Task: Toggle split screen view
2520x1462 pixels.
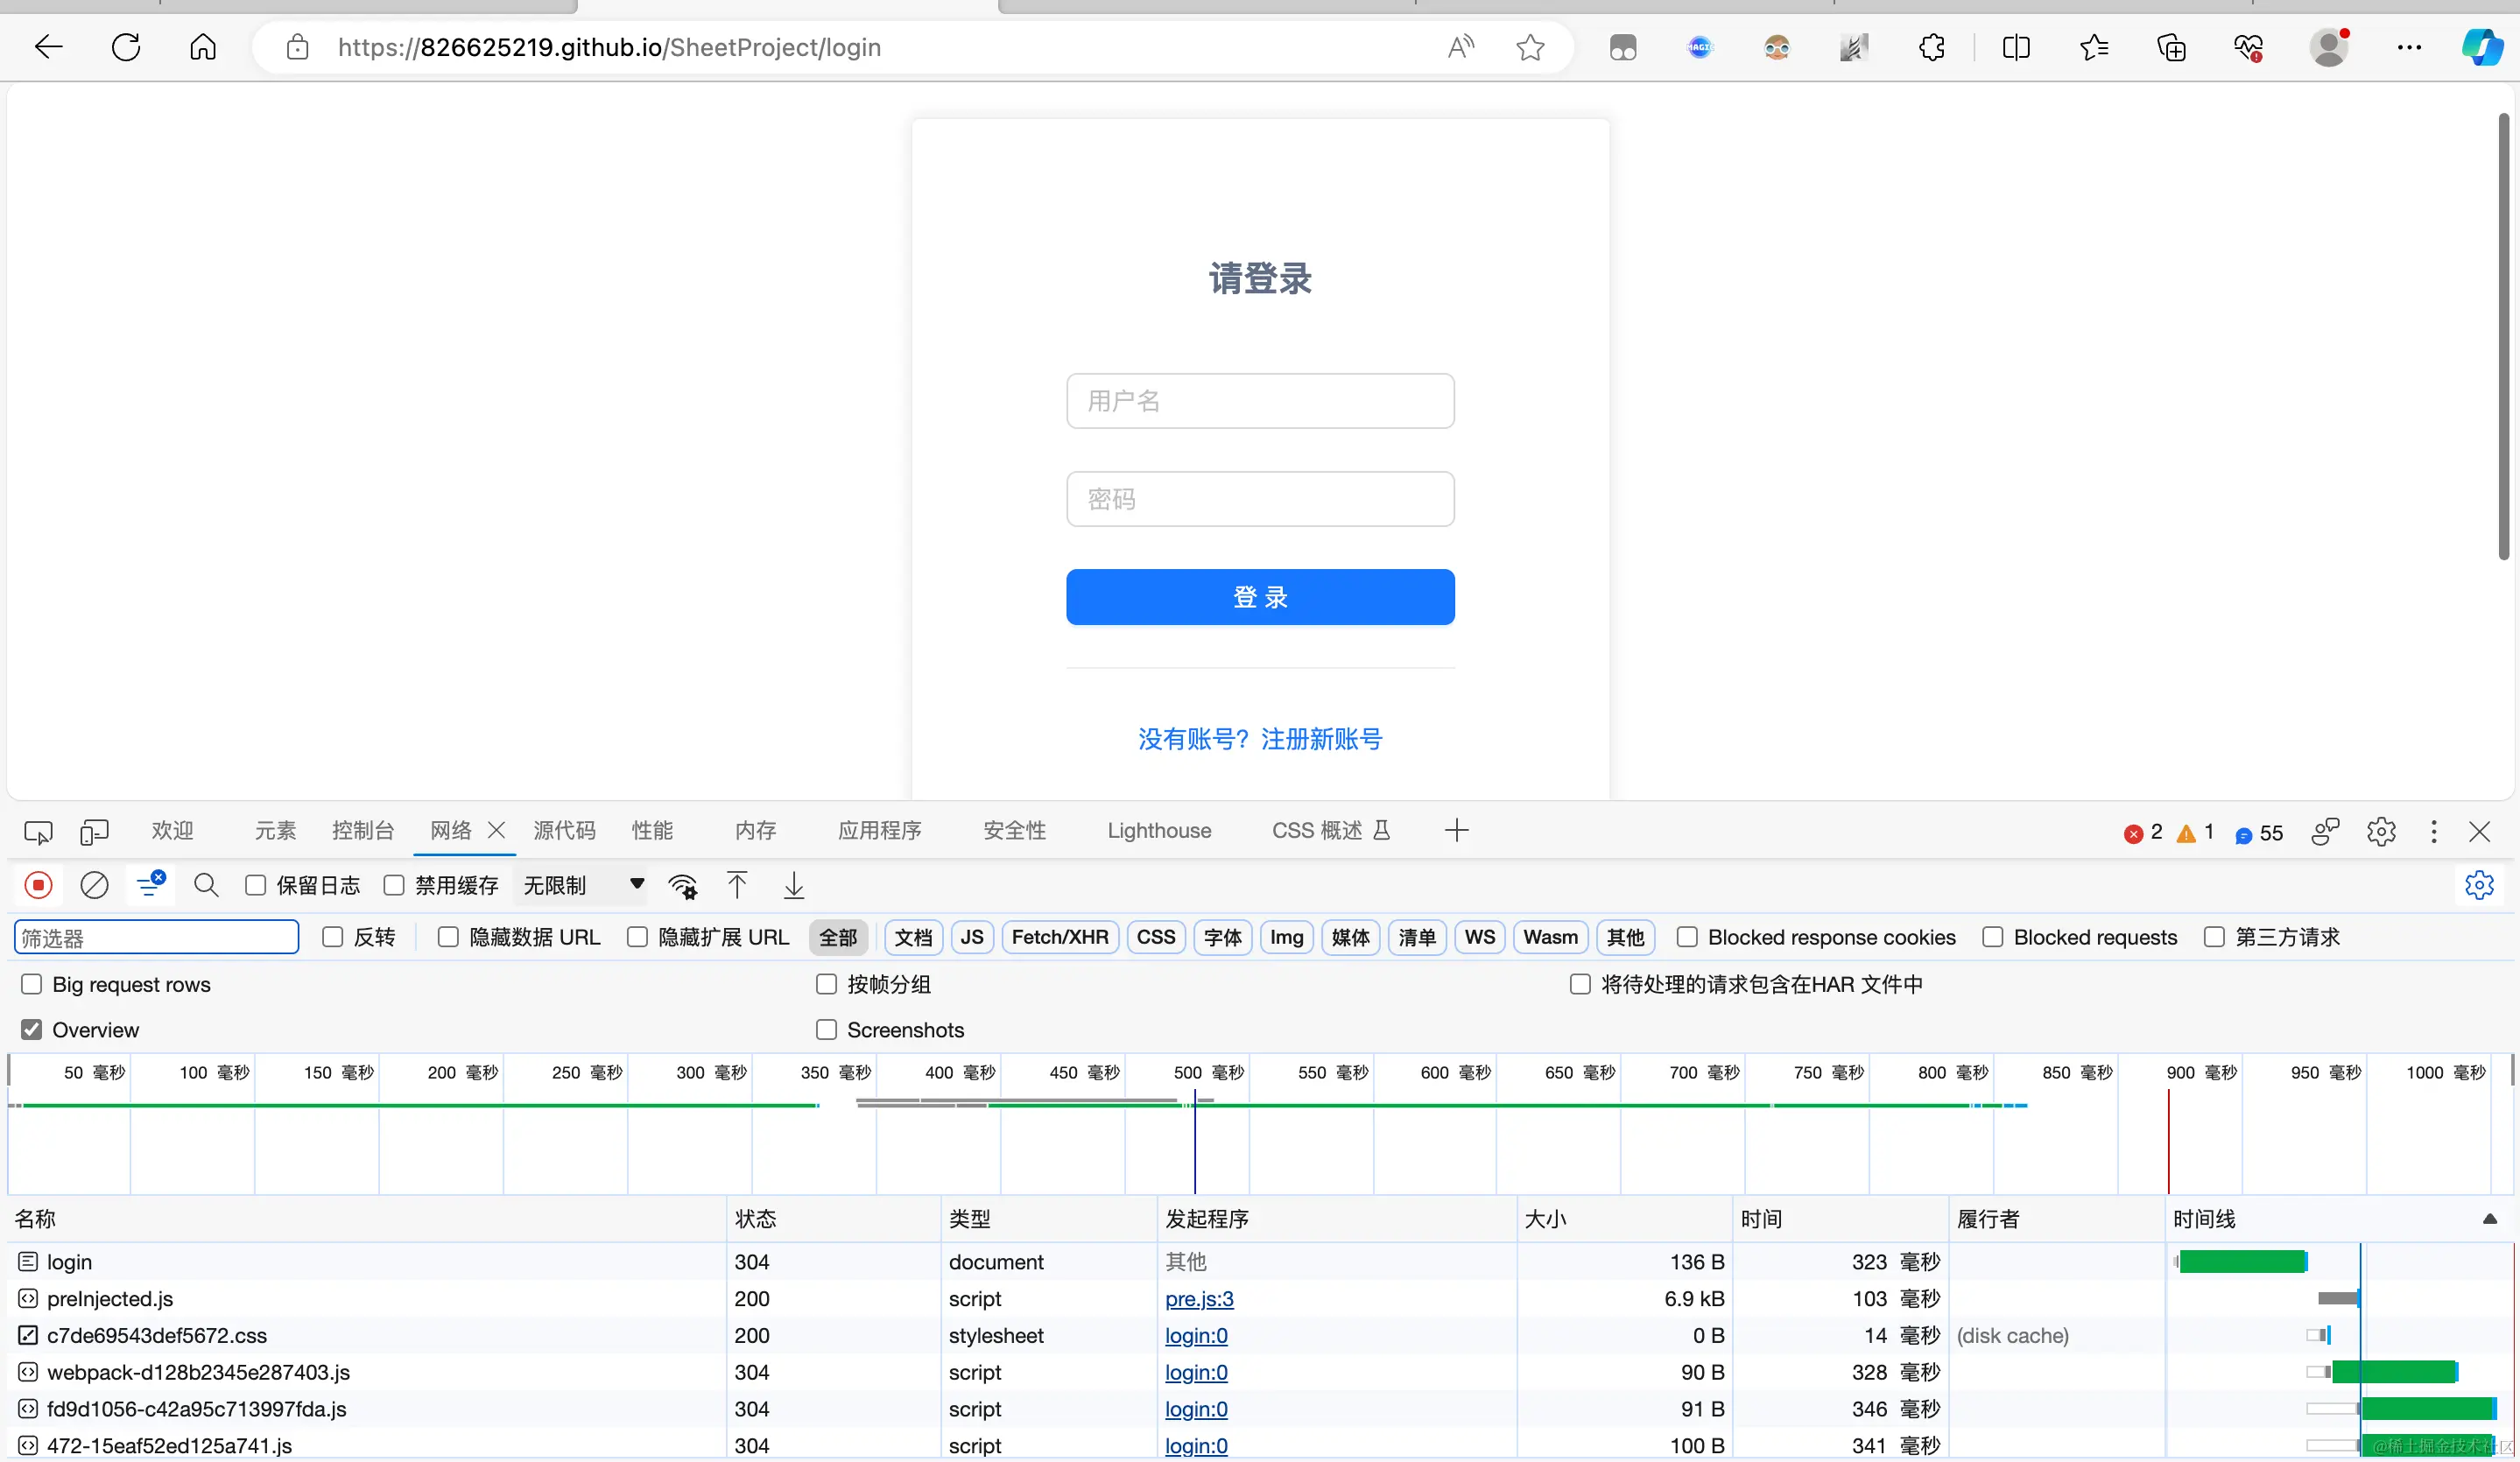Action: point(2016,47)
